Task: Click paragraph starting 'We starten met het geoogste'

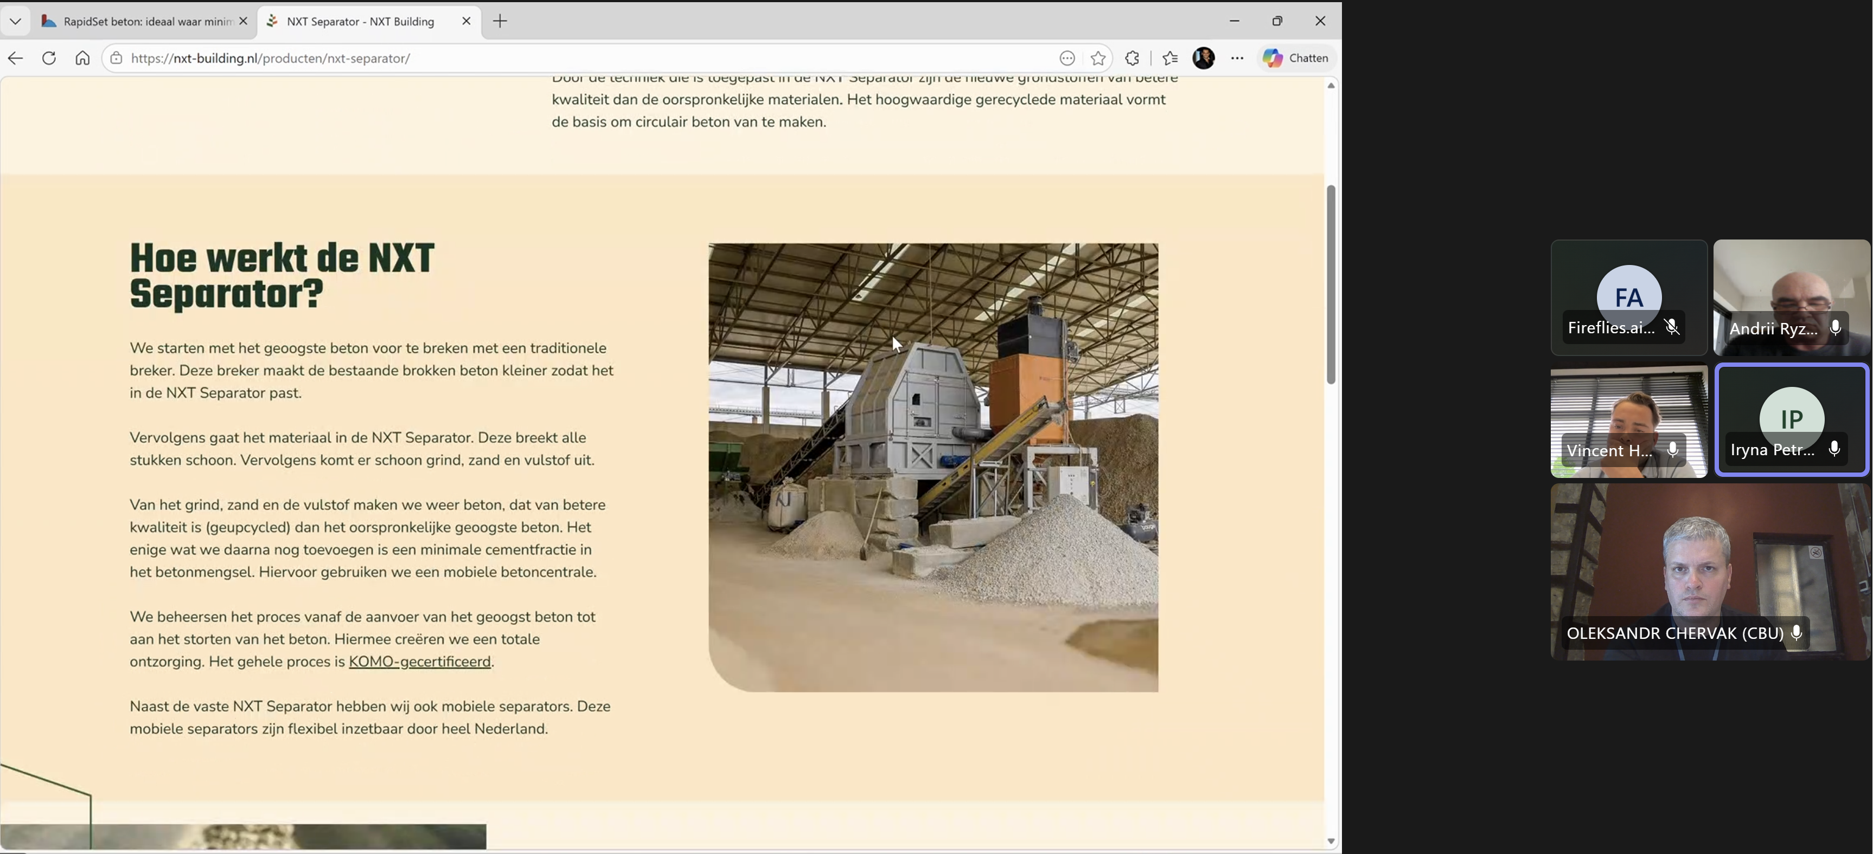Action: pyautogui.click(x=372, y=370)
